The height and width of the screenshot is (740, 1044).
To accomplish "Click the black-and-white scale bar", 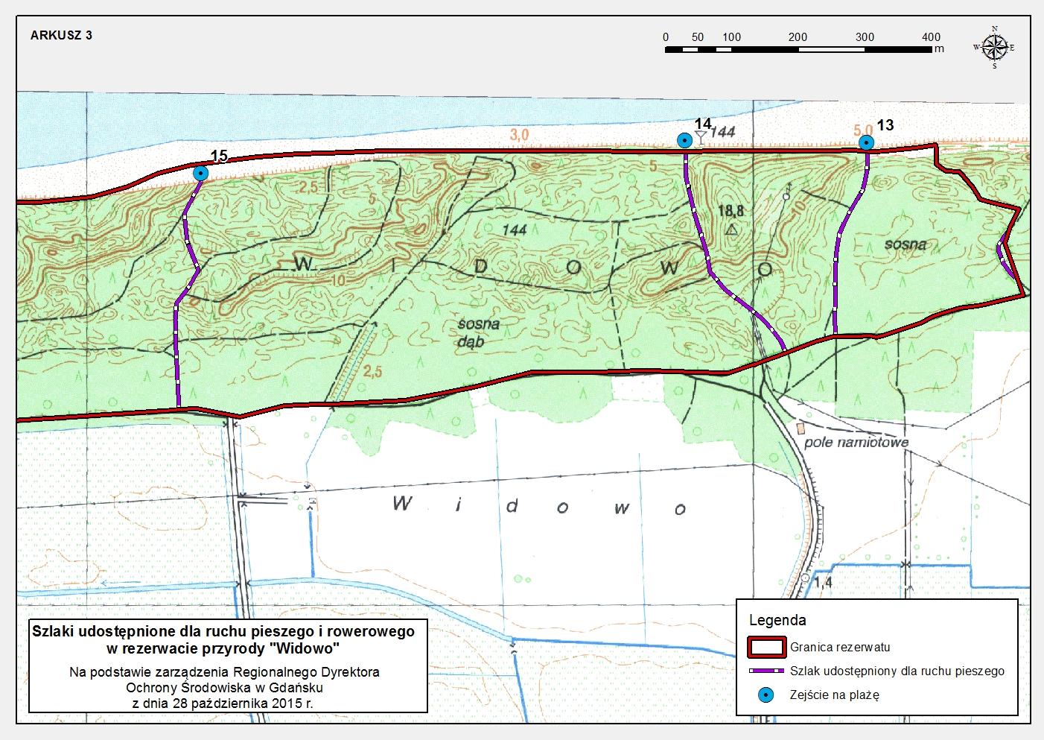I will pos(798,49).
